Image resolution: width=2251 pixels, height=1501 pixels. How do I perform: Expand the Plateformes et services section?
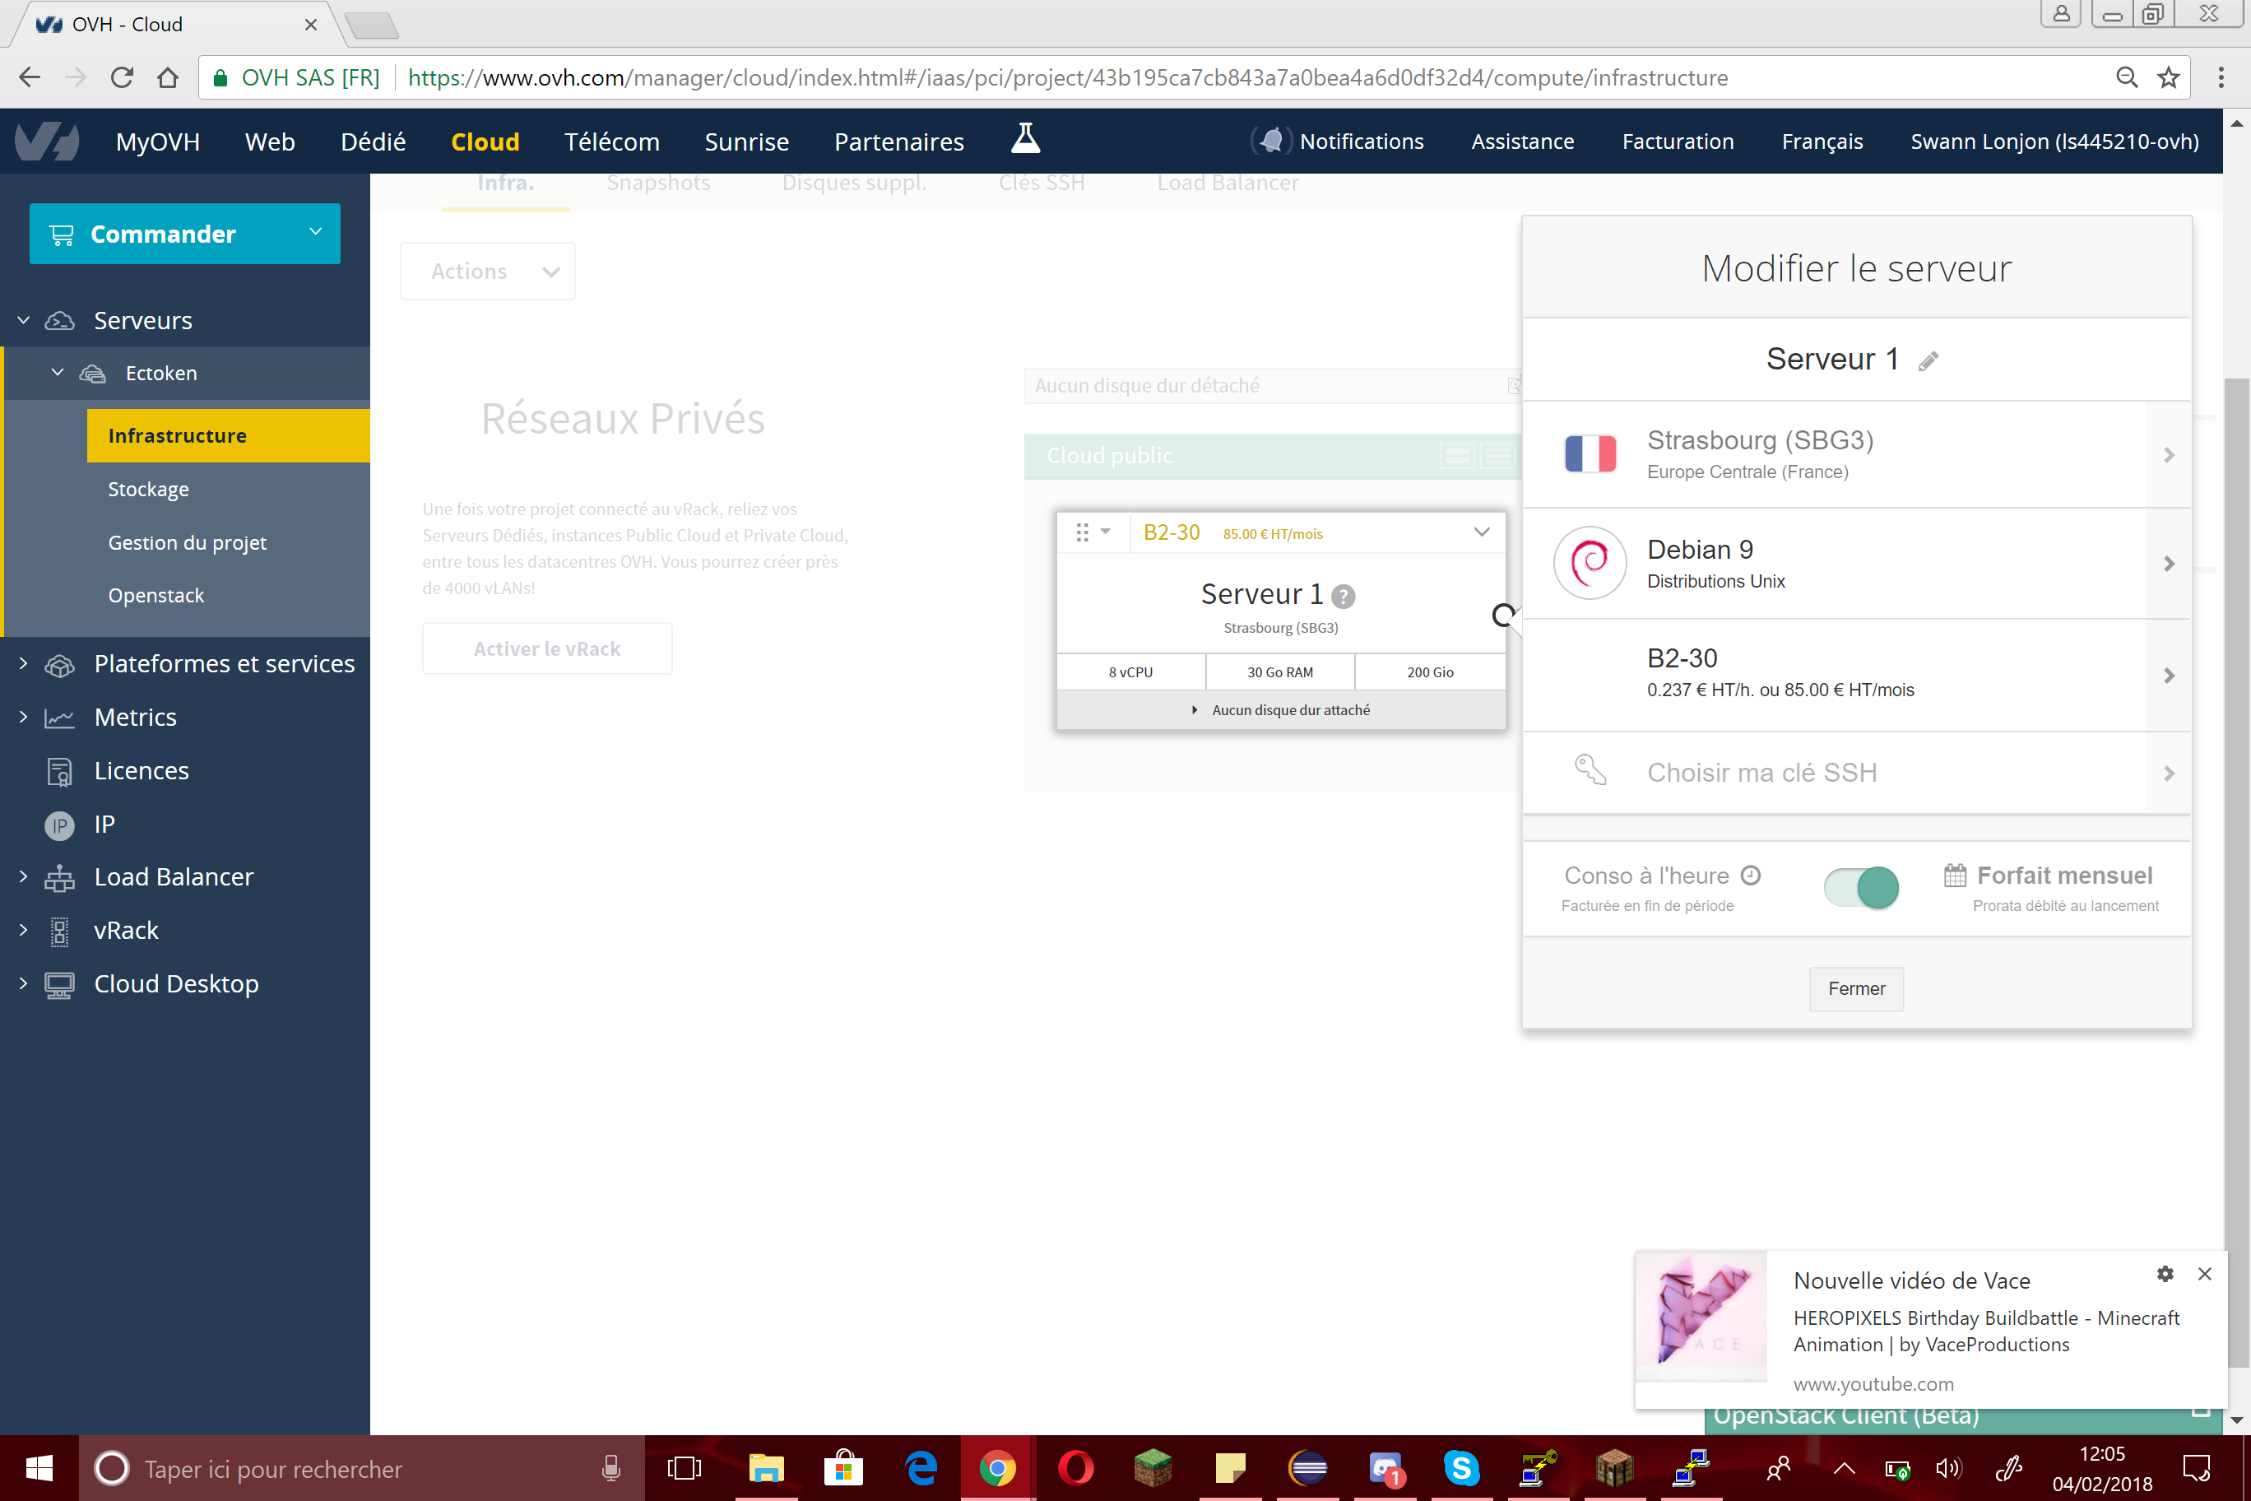(x=224, y=663)
